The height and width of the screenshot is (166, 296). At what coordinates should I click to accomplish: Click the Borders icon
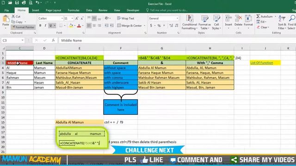pyautogui.click(x=61, y=25)
